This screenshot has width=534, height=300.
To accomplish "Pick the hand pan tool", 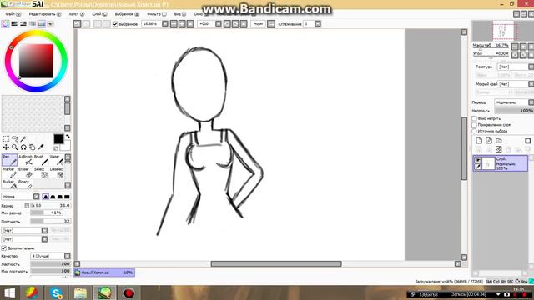I will (32, 147).
